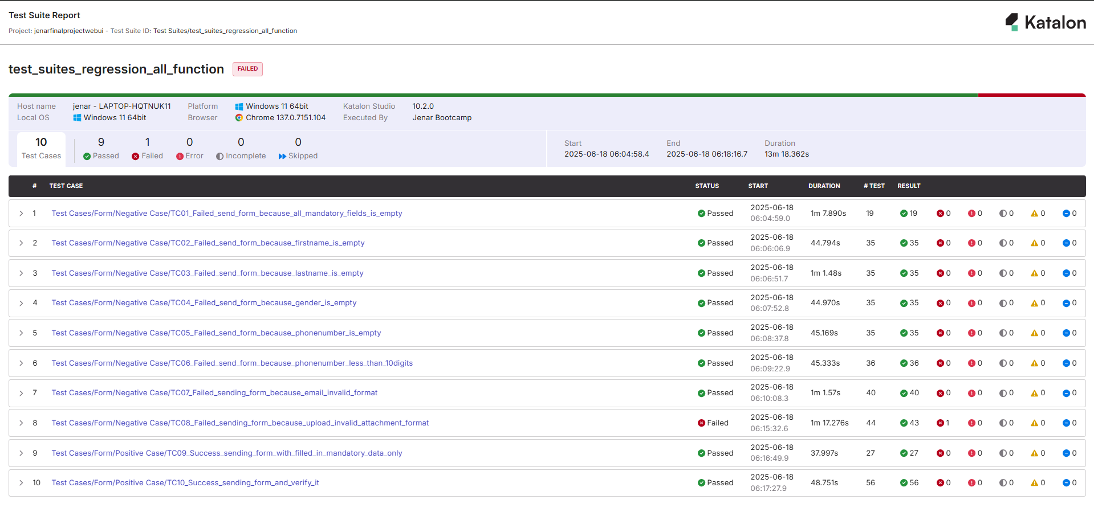Click red exclamation error count in TC08 row
The height and width of the screenshot is (520, 1094).
(975, 423)
